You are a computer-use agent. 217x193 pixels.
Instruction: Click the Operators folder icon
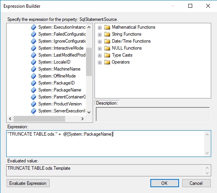pyautogui.click(x=107, y=62)
